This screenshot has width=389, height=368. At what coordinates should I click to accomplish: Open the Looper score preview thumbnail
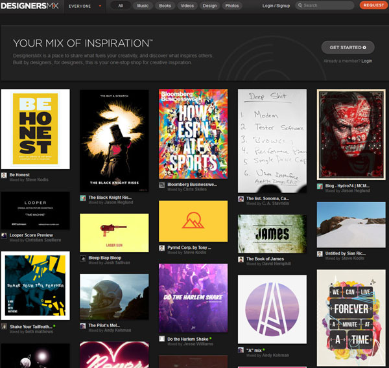35,211
